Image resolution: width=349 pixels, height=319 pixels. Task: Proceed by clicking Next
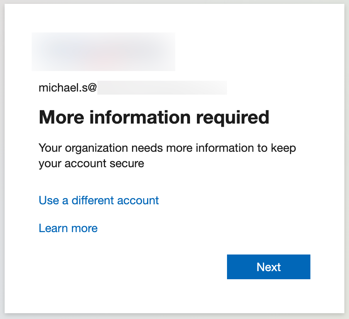268,267
